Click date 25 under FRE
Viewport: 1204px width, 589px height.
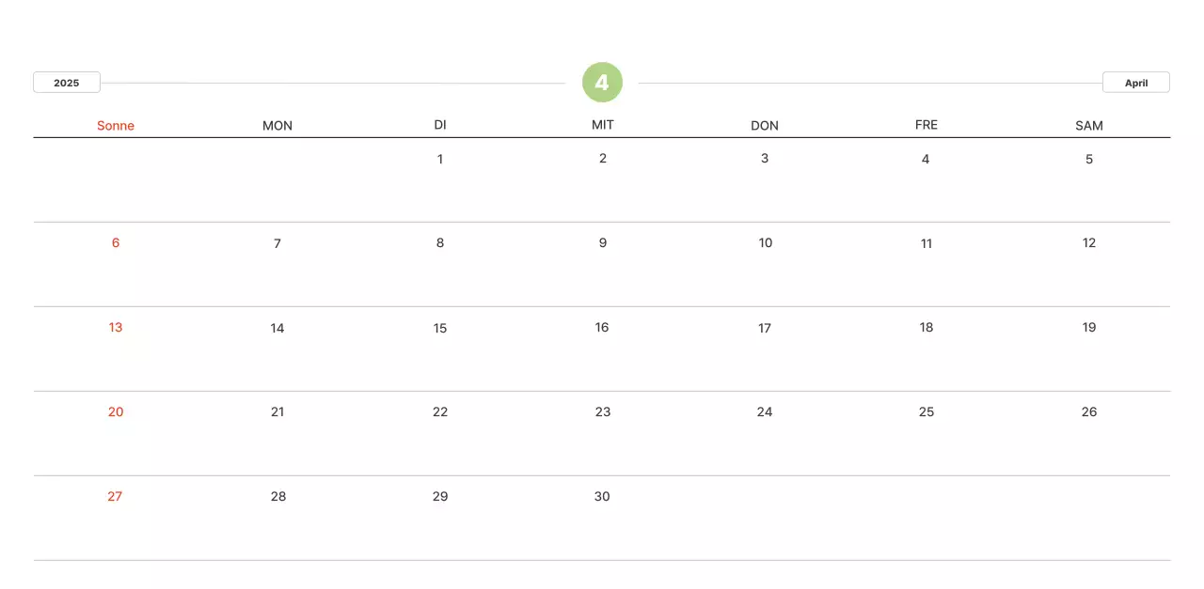[927, 411]
